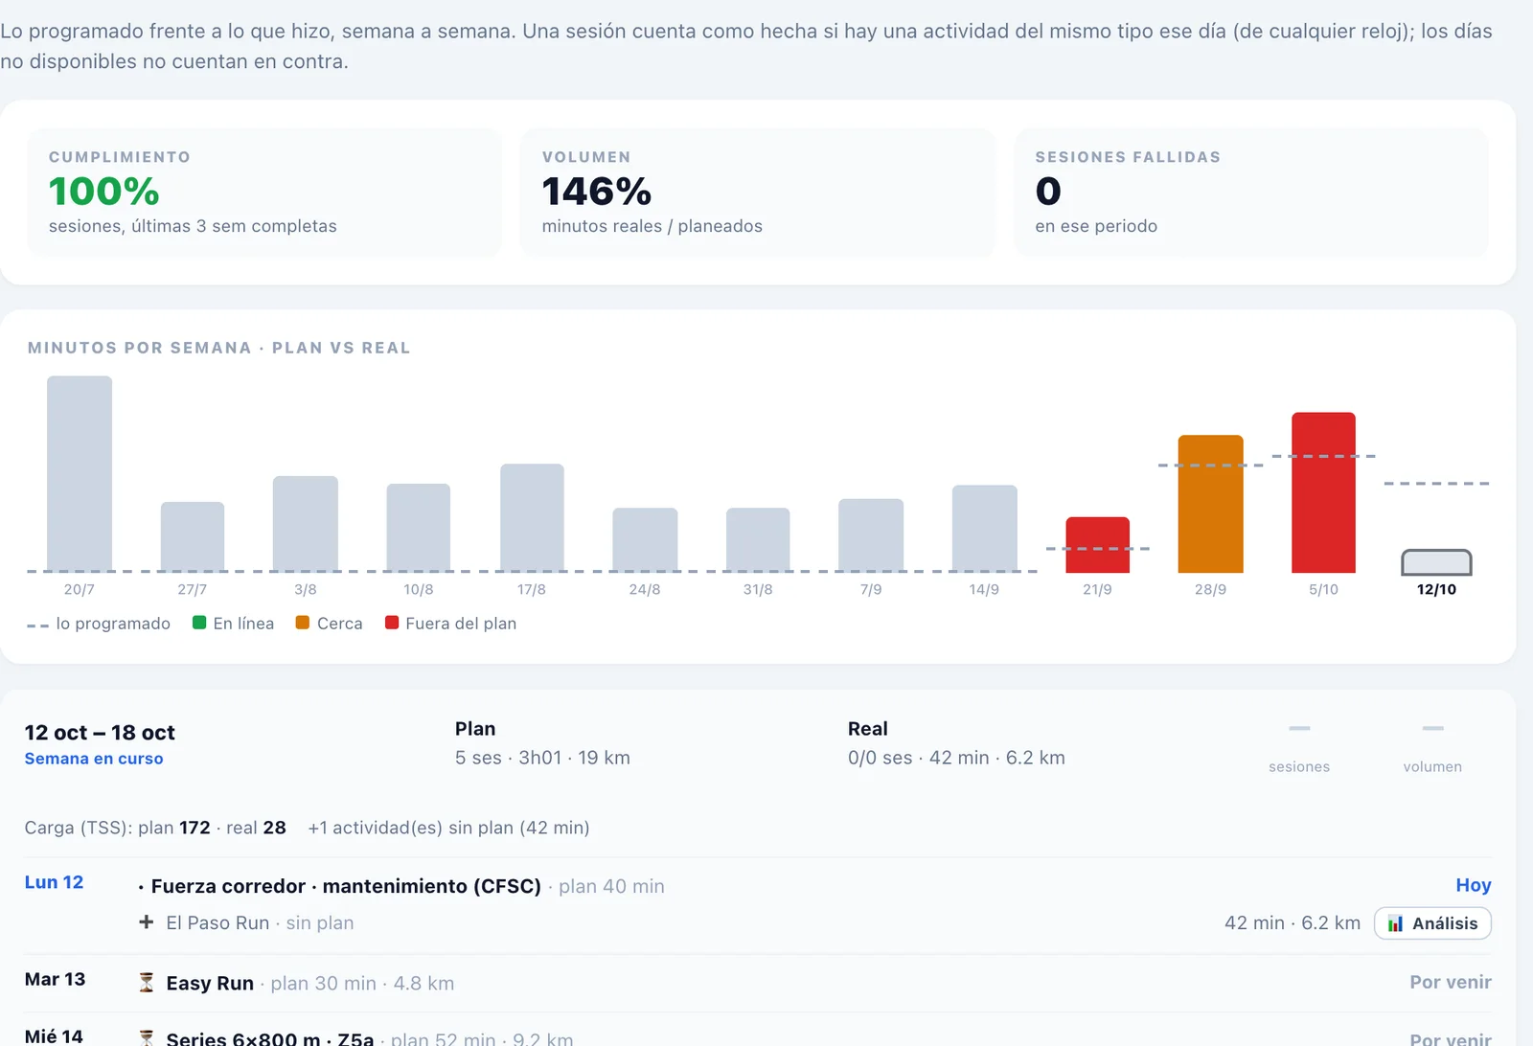Select the orange 28/9 week bar

point(1211,504)
